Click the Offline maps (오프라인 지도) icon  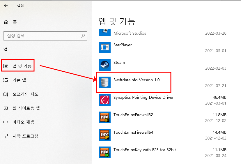[6, 94]
